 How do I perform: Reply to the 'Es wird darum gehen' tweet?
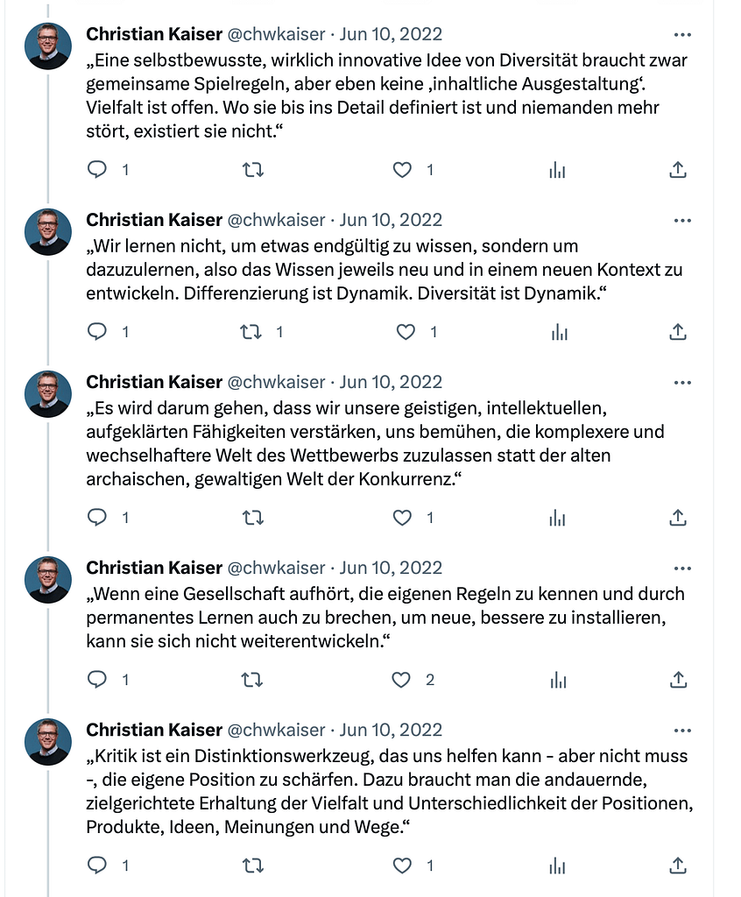98,518
